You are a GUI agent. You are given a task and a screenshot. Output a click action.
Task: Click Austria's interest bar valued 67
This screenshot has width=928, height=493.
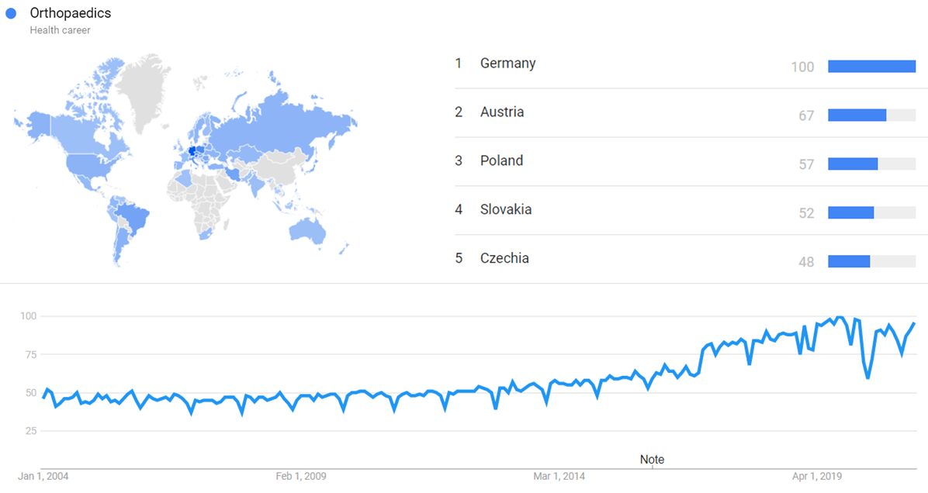tap(857, 115)
